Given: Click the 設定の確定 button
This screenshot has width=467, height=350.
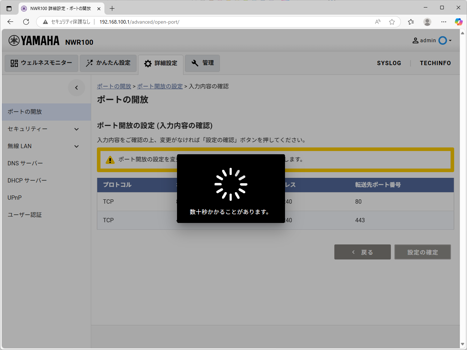Looking at the screenshot, I should [422, 252].
